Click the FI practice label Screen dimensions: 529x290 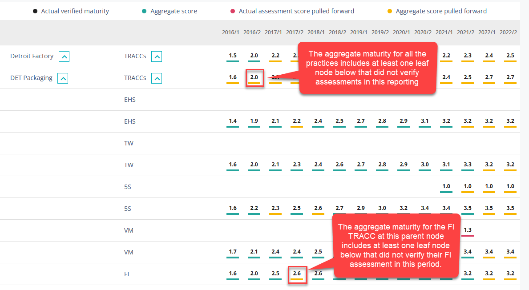pos(127,274)
